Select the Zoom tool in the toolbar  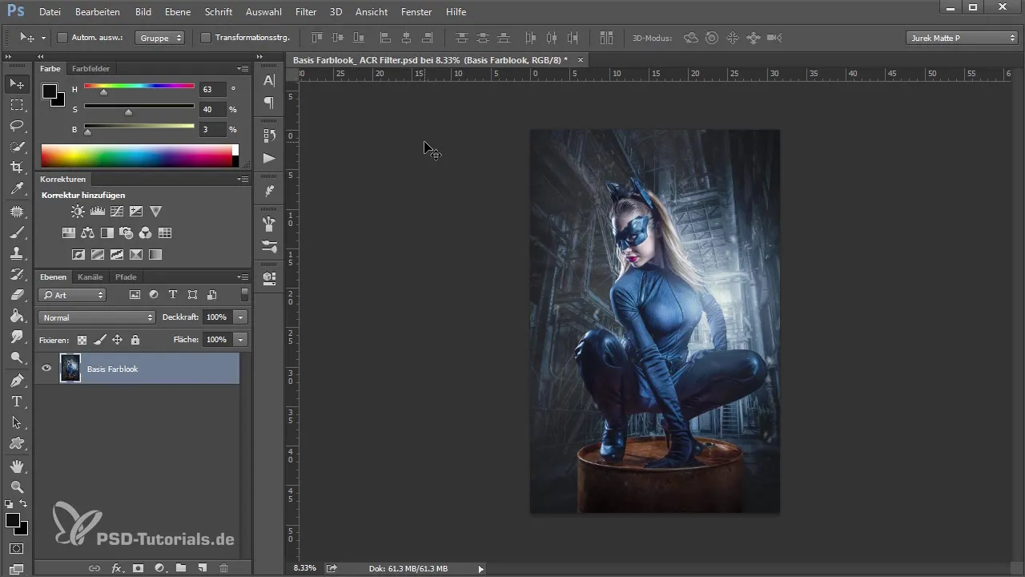(x=17, y=486)
